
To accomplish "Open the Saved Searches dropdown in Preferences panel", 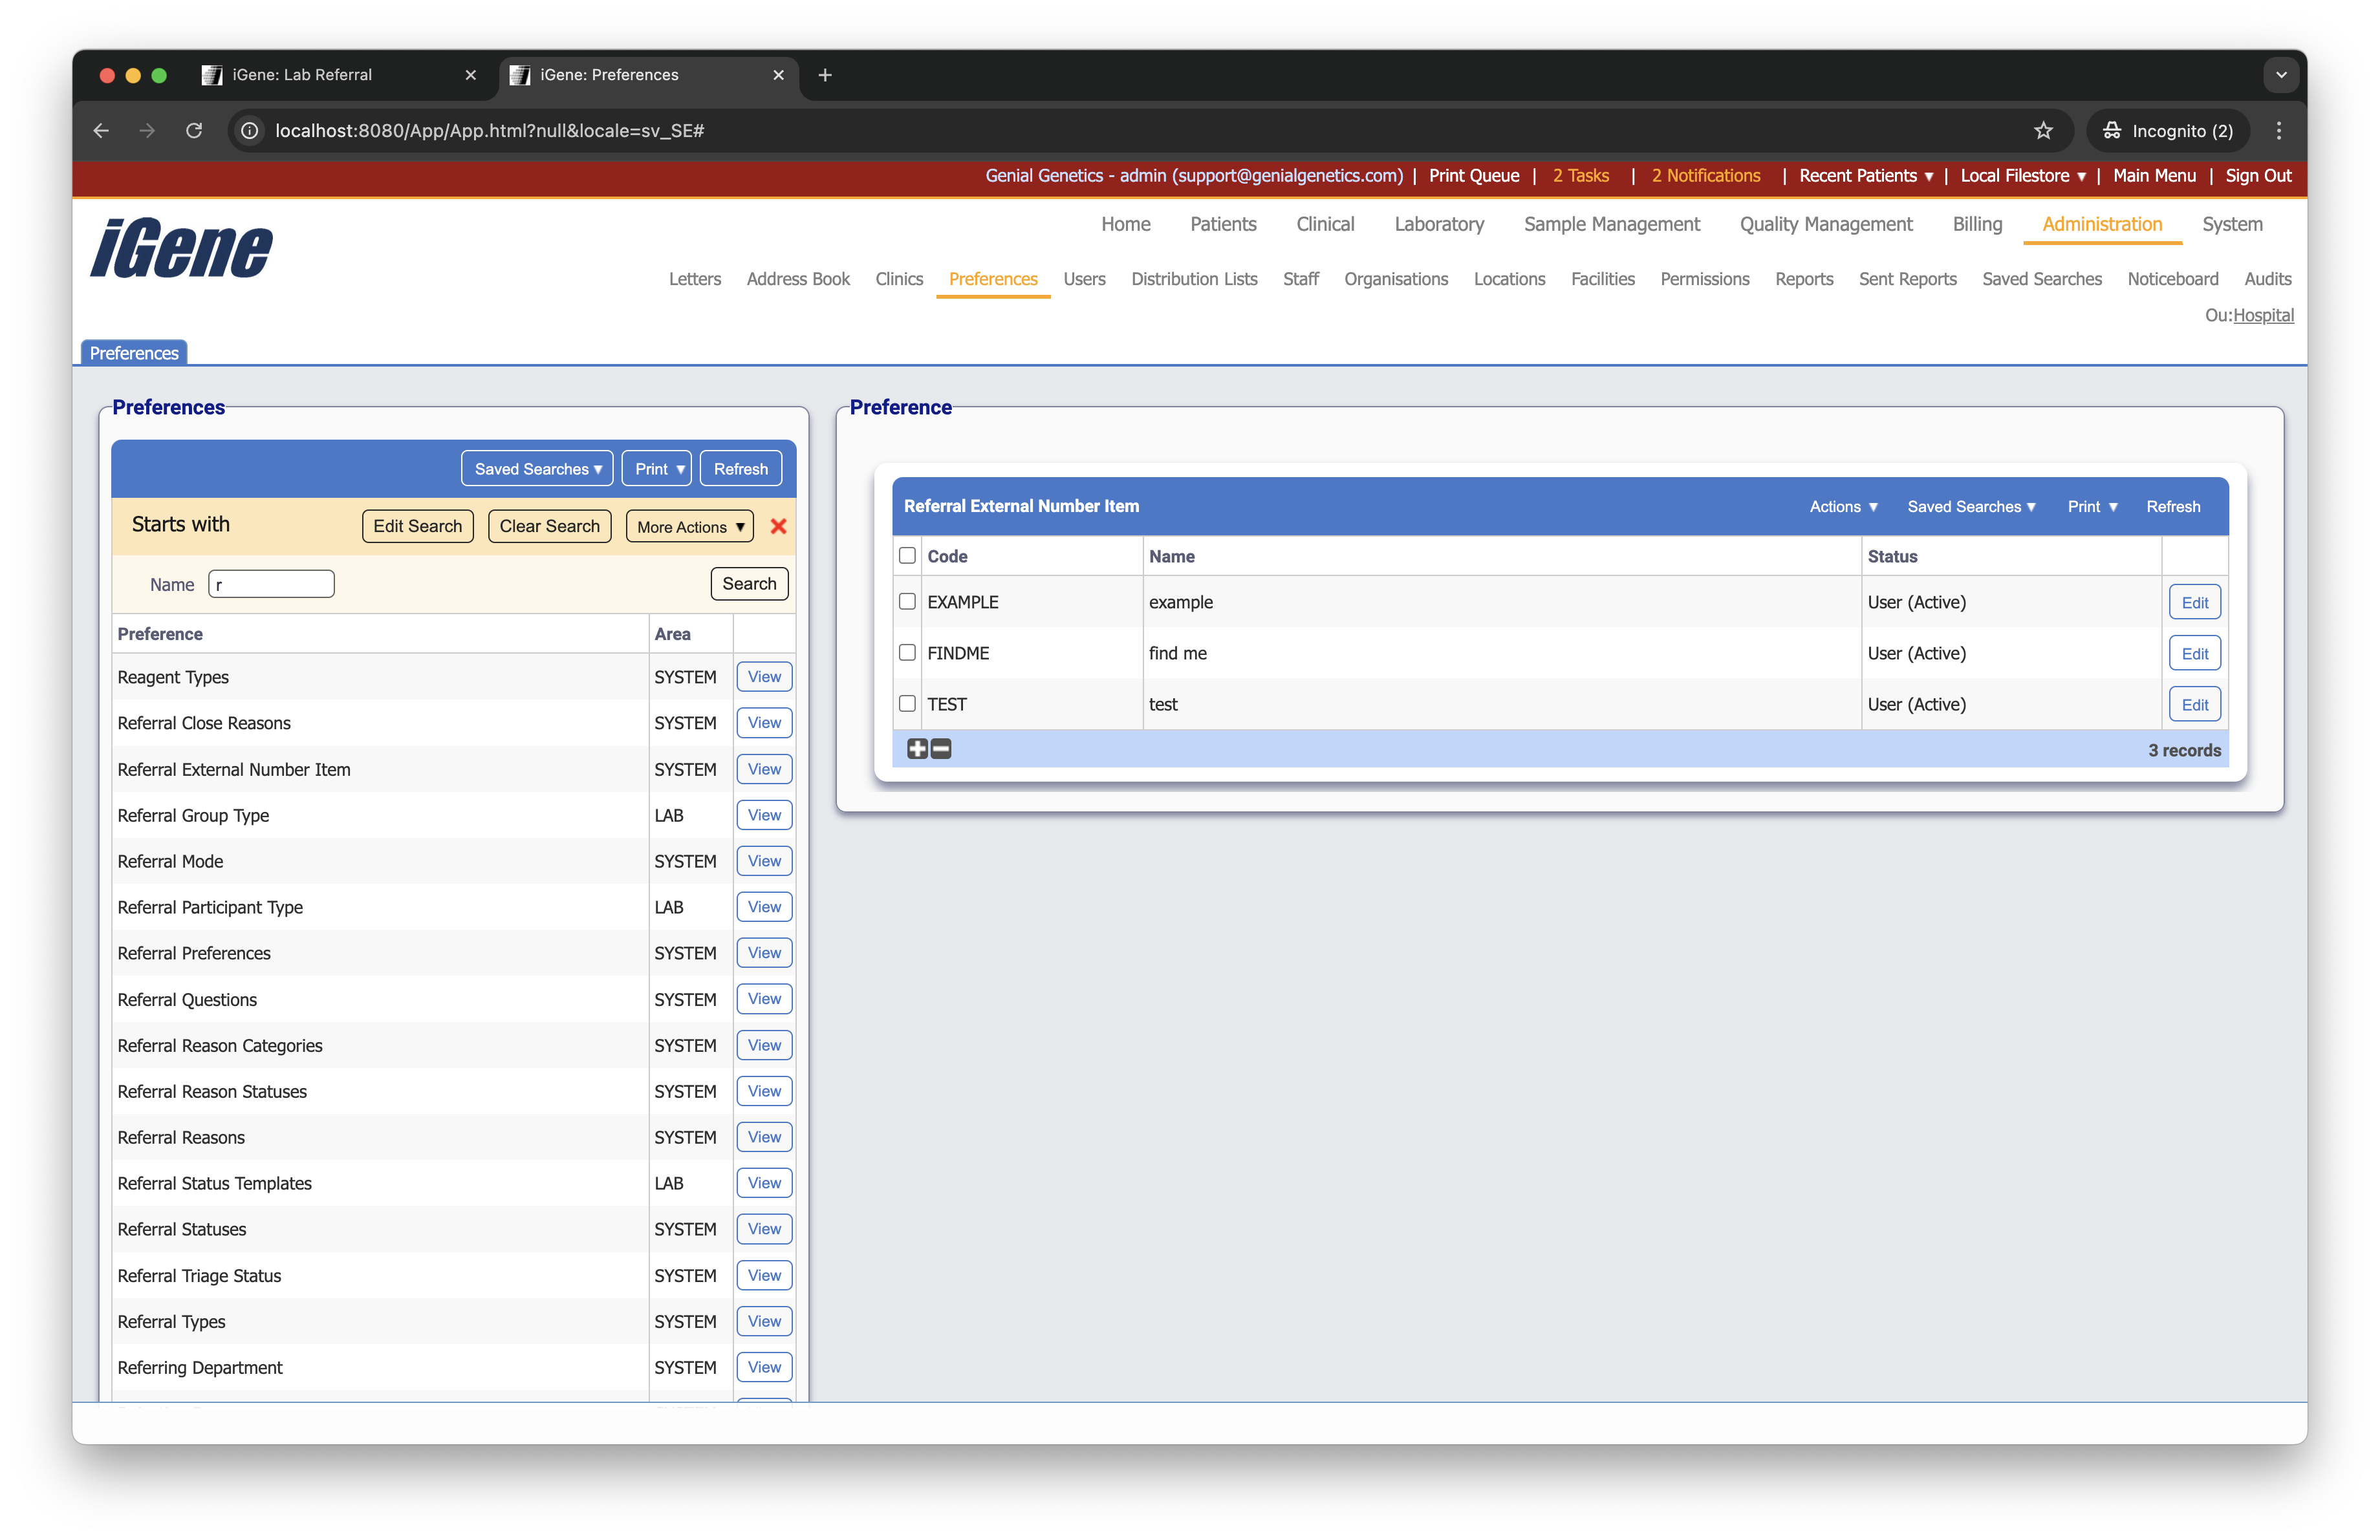I will pyautogui.click(x=536, y=467).
